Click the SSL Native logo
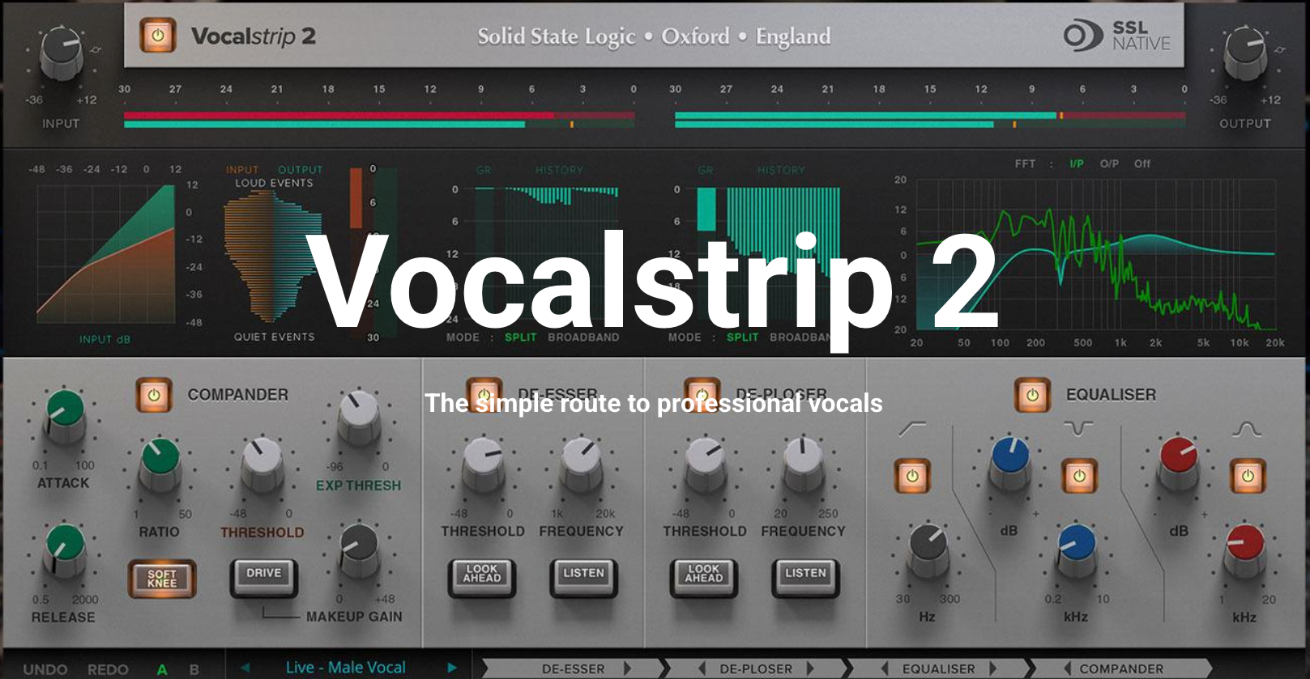Image resolution: width=1310 pixels, height=679 pixels. pyautogui.click(x=1117, y=36)
